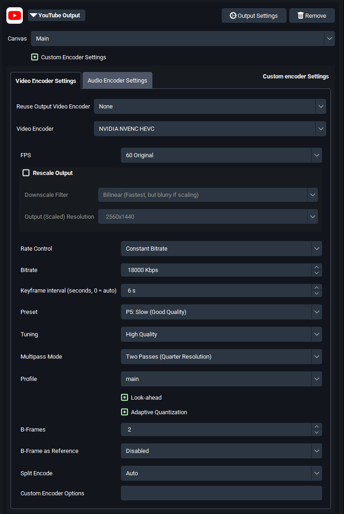The height and width of the screenshot is (514, 344).
Task: Collapse the YouTube Output section
Action: click(x=57, y=15)
